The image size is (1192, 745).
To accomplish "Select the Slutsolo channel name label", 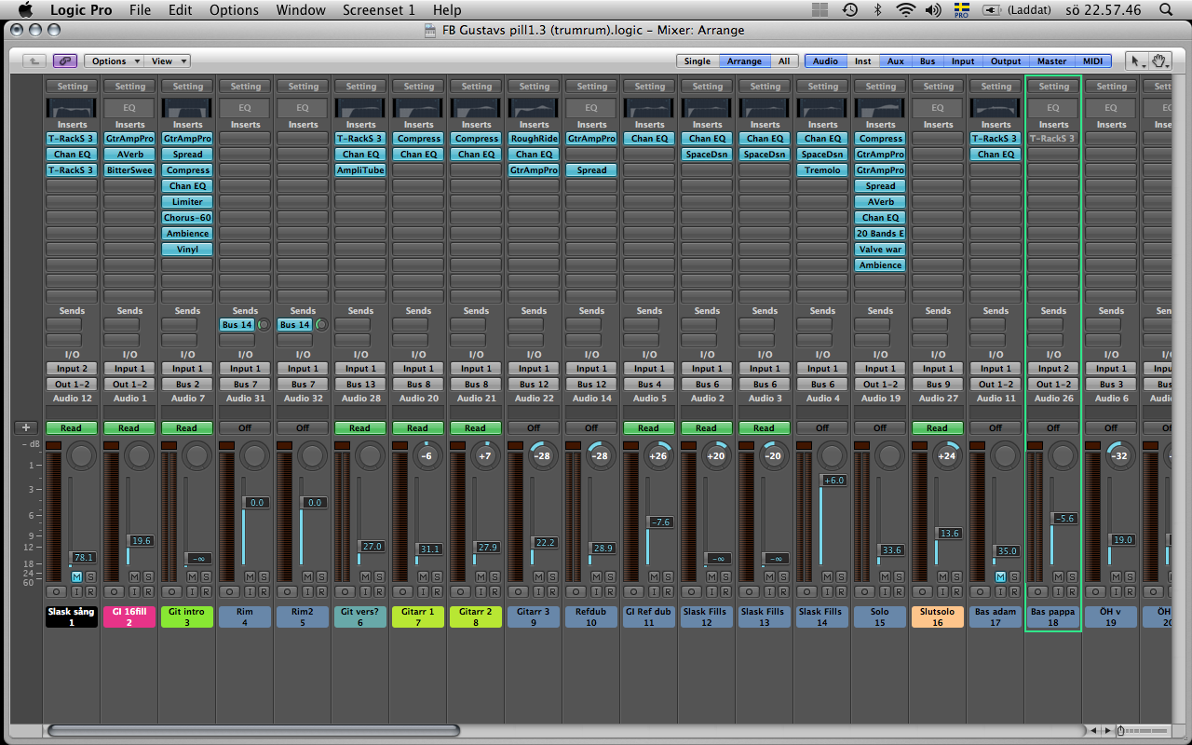I will coord(938,616).
